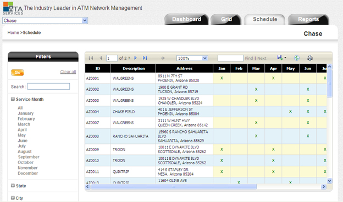The height and width of the screenshot is (202, 343).
Task: Click horizontal scroll left arrow
Action: 87,187
